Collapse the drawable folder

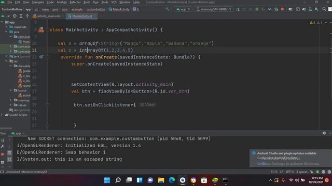10,66
